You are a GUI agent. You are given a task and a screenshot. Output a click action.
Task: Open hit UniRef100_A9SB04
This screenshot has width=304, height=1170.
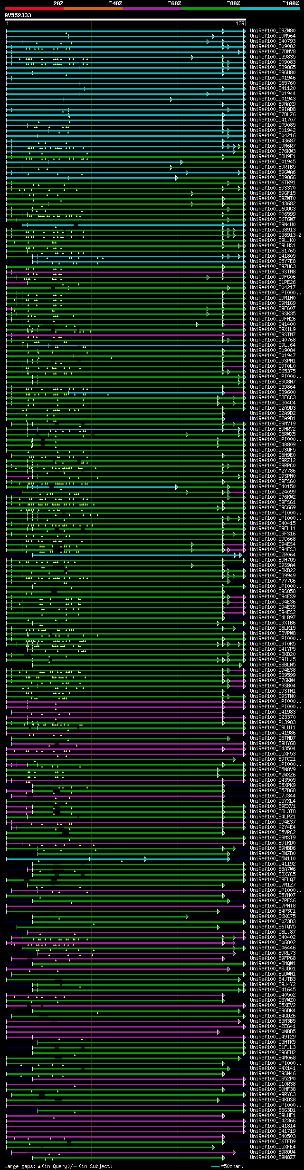click(273, 686)
